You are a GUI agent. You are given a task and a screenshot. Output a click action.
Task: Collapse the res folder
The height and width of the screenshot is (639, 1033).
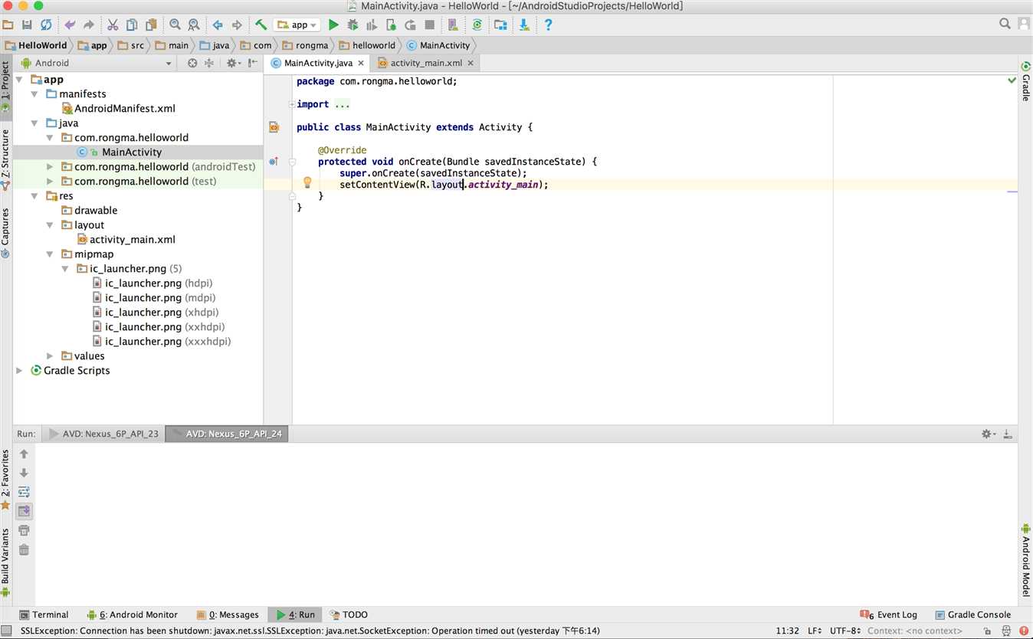[x=34, y=195]
